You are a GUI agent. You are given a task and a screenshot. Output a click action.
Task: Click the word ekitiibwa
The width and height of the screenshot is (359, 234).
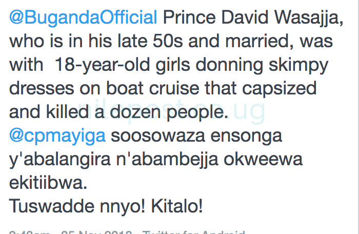point(45,183)
